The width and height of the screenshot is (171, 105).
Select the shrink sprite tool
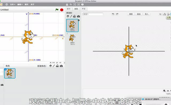click(79, 5)
